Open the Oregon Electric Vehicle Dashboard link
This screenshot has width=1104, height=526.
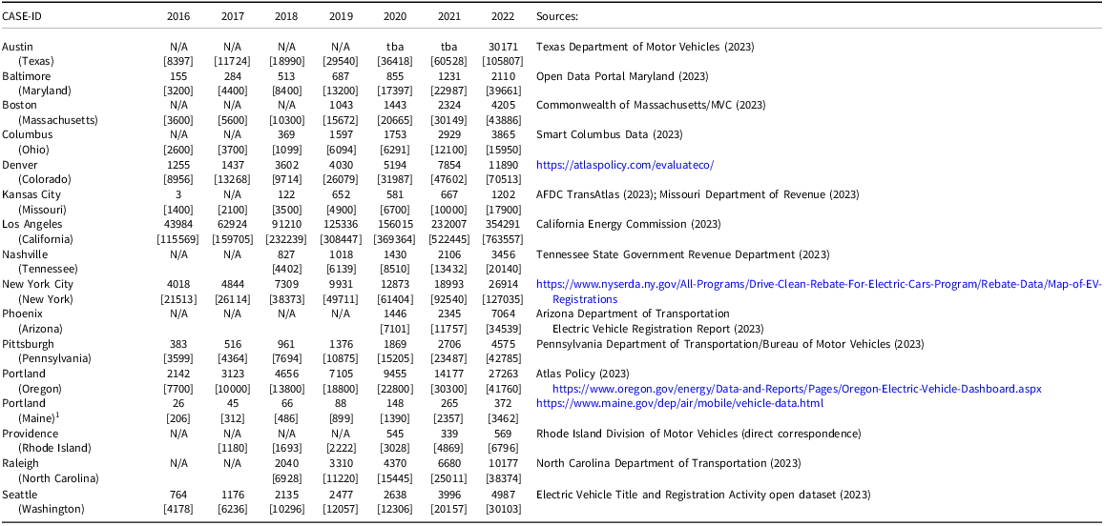point(797,389)
